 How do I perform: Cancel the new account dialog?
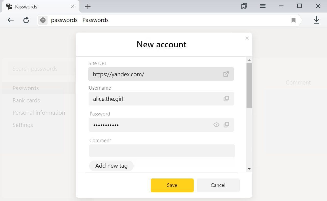pos(218,185)
